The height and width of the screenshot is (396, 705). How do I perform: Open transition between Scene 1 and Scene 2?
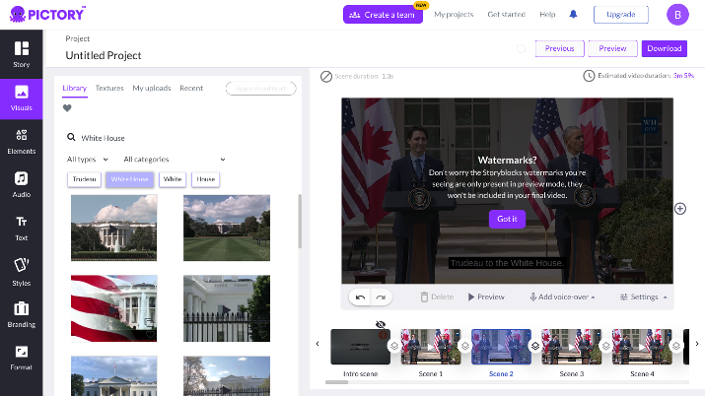(464, 346)
